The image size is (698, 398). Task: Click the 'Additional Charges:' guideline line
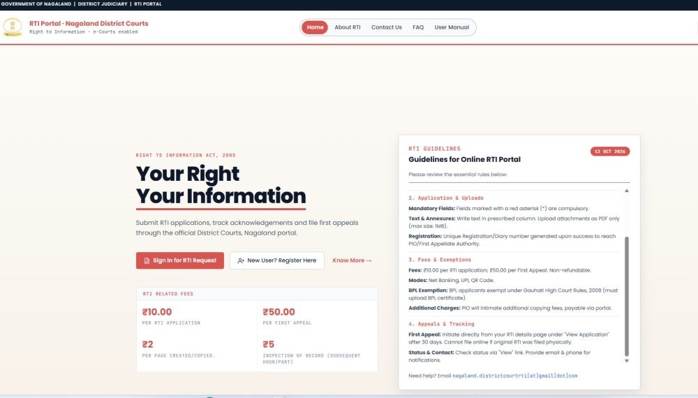[510, 308]
